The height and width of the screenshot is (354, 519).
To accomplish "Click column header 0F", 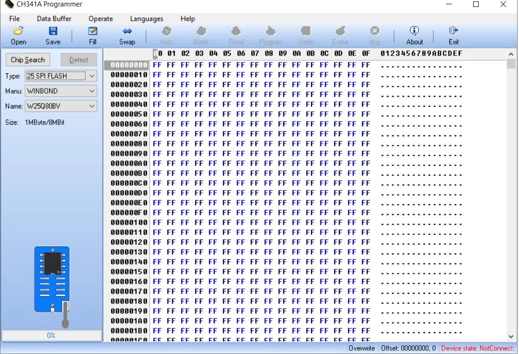I will point(366,53).
